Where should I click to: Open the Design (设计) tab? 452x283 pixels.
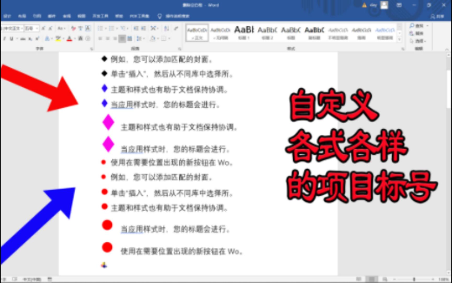point(7,16)
